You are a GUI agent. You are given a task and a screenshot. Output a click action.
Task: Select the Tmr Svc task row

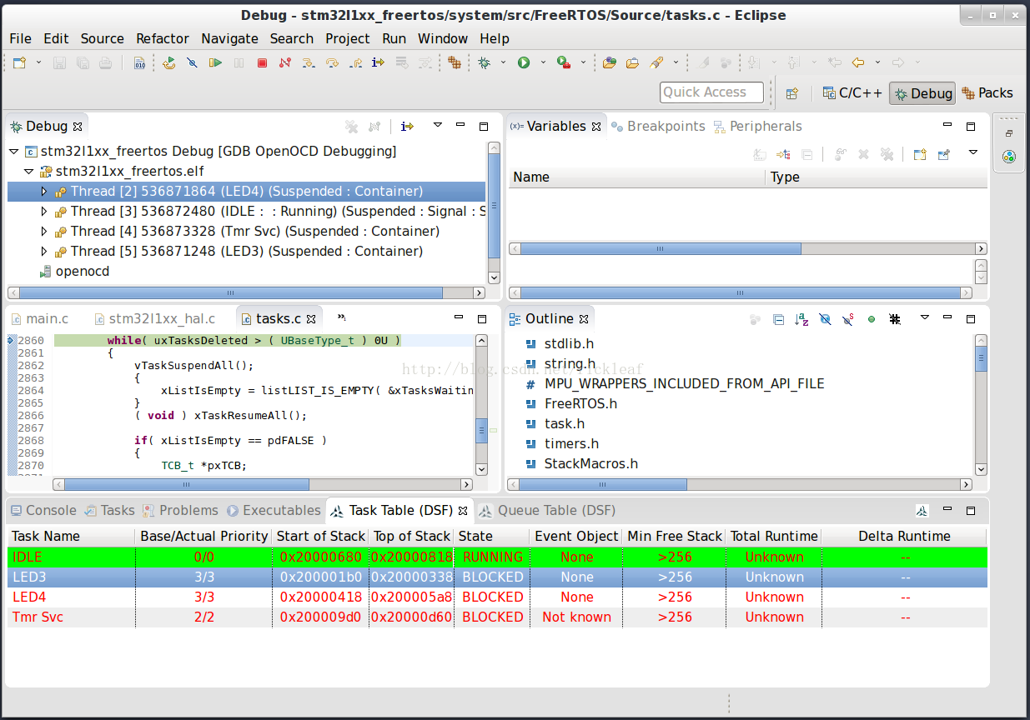coord(497,617)
